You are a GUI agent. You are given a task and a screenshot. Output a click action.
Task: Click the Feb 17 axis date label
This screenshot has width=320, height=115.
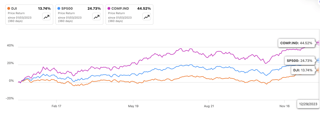point(56,106)
